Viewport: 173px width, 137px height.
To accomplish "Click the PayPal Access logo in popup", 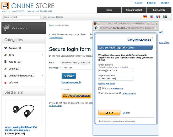I will pyautogui.click(x=140, y=40).
